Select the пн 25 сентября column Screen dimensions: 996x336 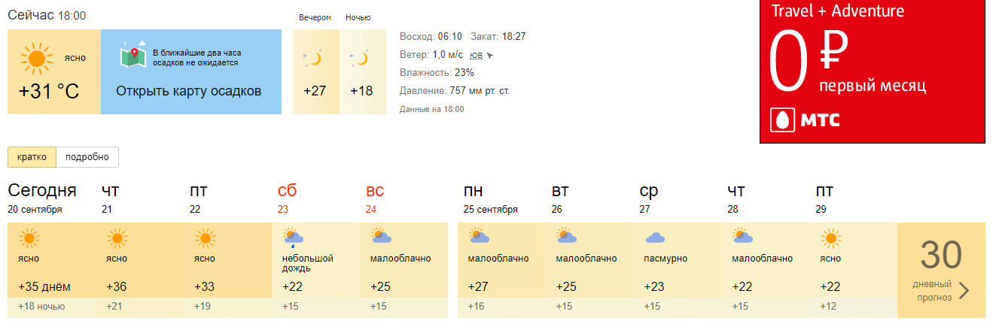(490, 198)
